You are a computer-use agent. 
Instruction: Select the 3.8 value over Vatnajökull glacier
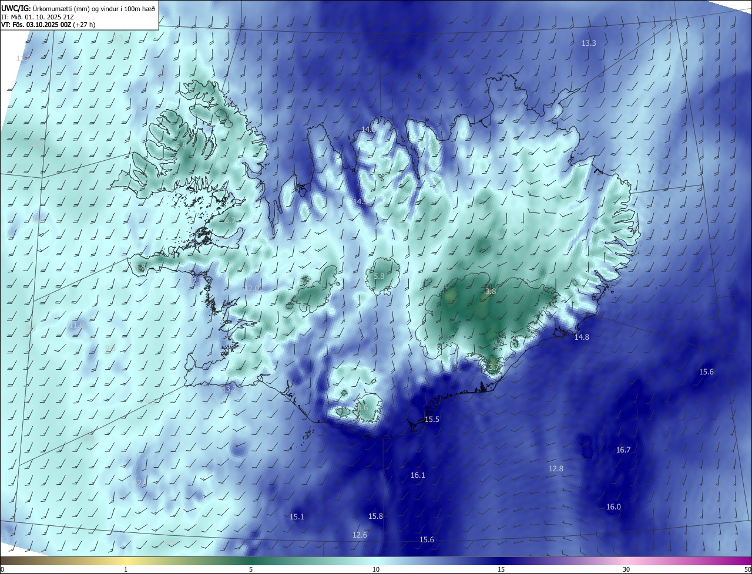pyautogui.click(x=491, y=292)
